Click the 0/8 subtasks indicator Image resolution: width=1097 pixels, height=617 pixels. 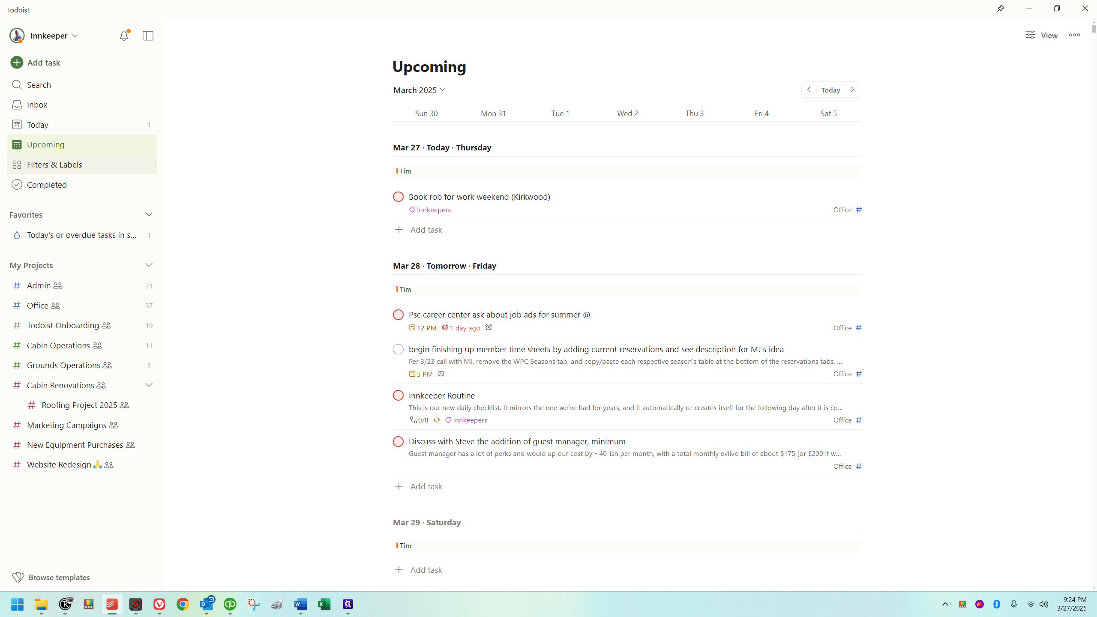(419, 420)
